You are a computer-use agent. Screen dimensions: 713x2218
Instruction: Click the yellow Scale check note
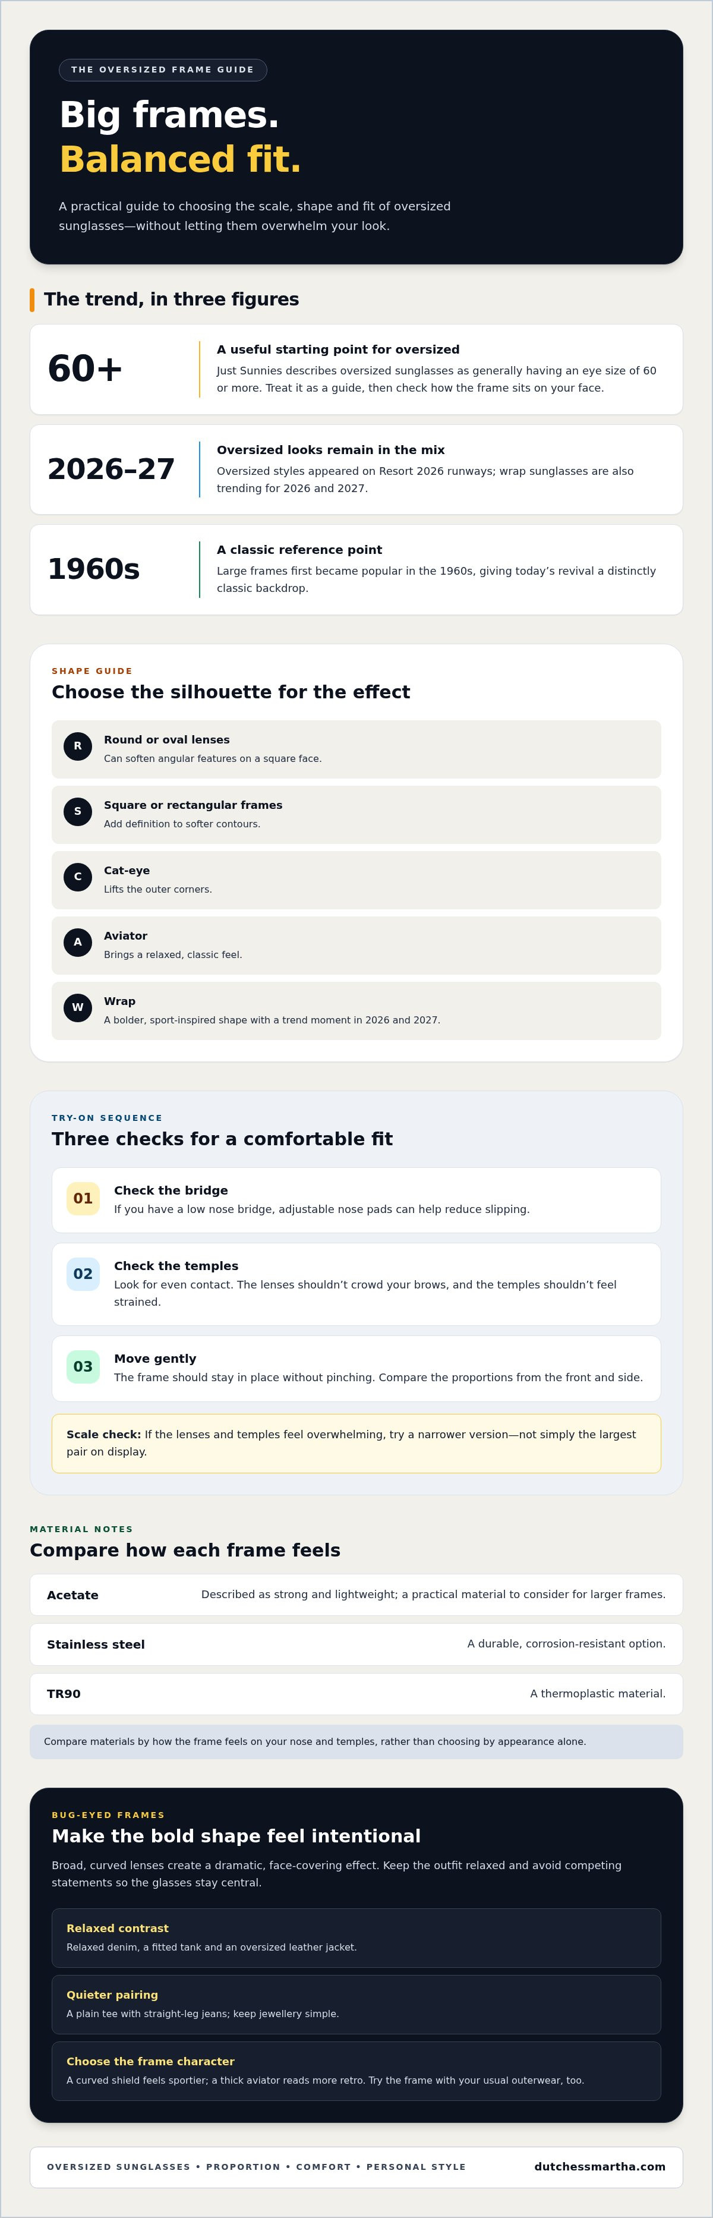click(x=356, y=1443)
